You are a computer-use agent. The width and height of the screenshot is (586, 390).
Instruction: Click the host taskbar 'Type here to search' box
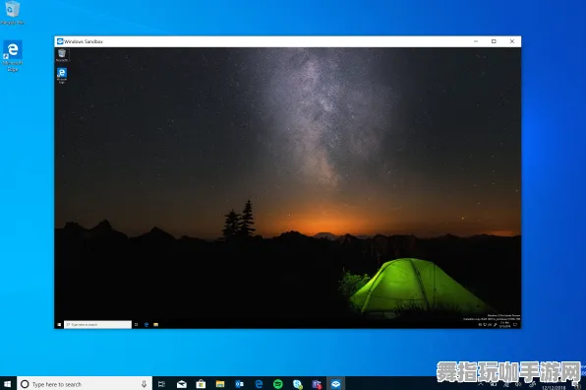point(85,384)
